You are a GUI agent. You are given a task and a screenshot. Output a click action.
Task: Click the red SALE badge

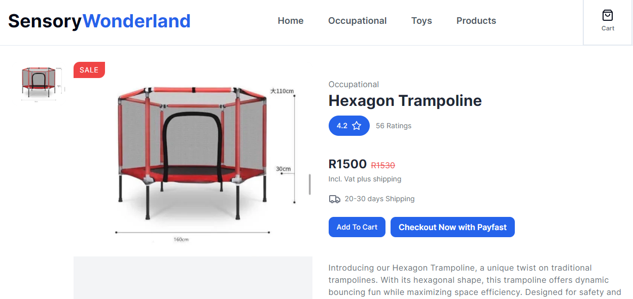[x=89, y=70]
